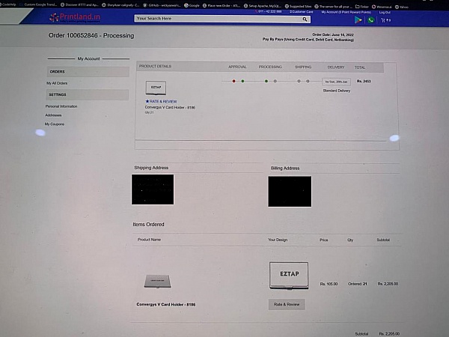Click the search magnifier icon
The height and width of the screenshot is (337, 449).
305,19
